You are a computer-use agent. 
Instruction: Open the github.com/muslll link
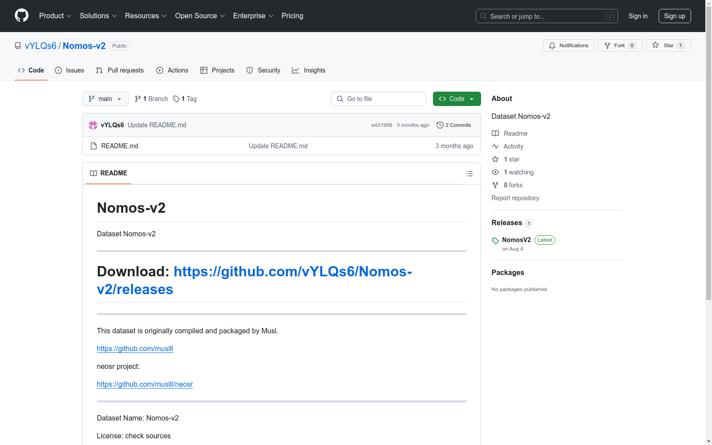135,349
